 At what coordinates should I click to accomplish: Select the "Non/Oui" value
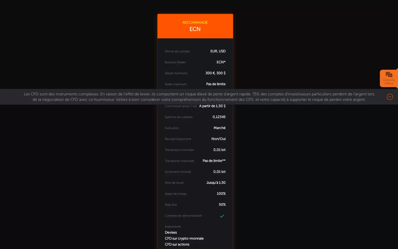(218, 139)
